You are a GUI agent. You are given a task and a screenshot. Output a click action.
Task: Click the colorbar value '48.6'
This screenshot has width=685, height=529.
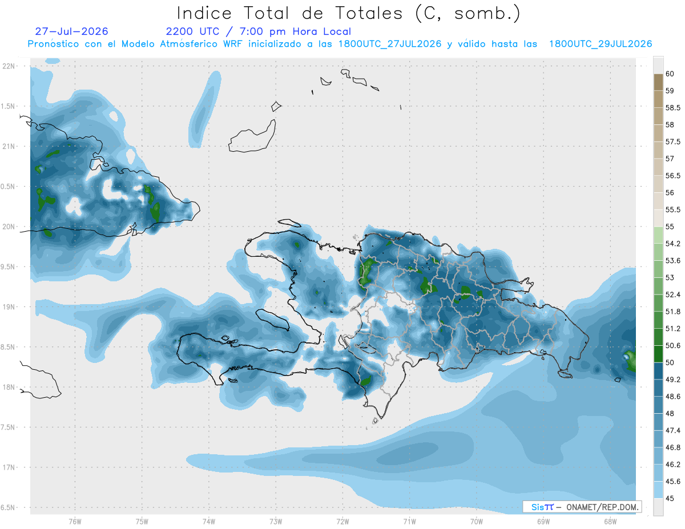(672, 397)
